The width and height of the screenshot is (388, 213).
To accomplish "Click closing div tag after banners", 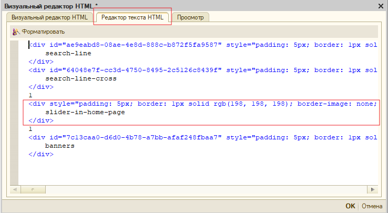I will pos(41,154).
